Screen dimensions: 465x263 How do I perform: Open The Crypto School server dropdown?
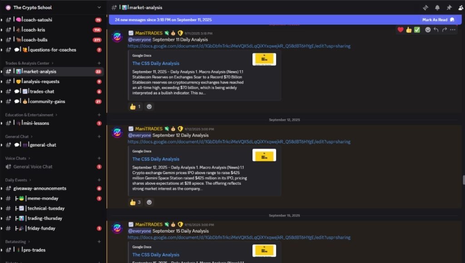point(54,8)
